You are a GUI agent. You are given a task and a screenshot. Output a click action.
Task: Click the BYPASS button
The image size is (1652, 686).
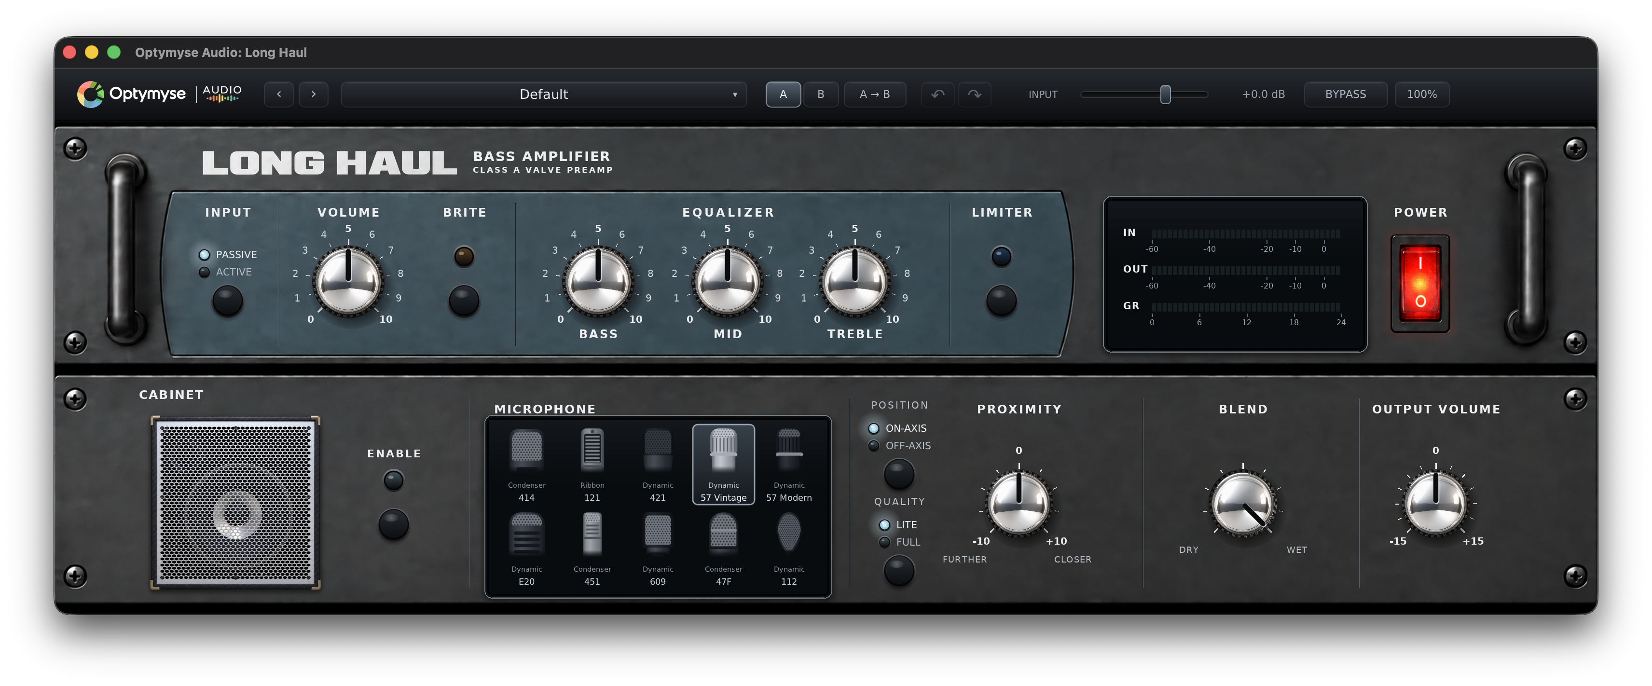coord(1346,94)
